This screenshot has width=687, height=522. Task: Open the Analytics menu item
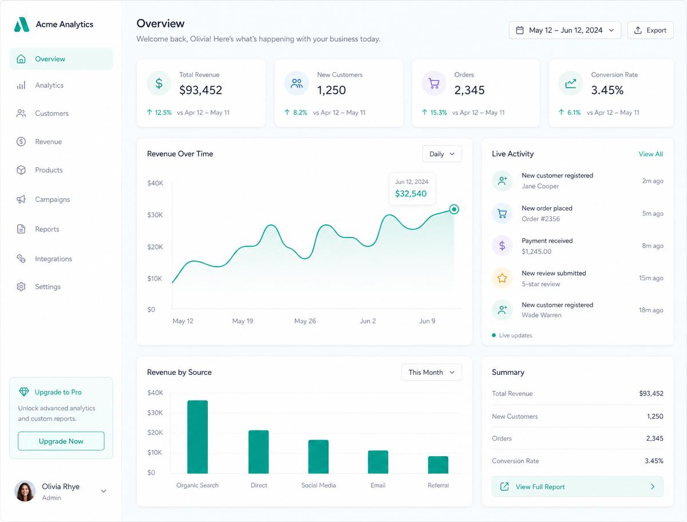click(61, 85)
